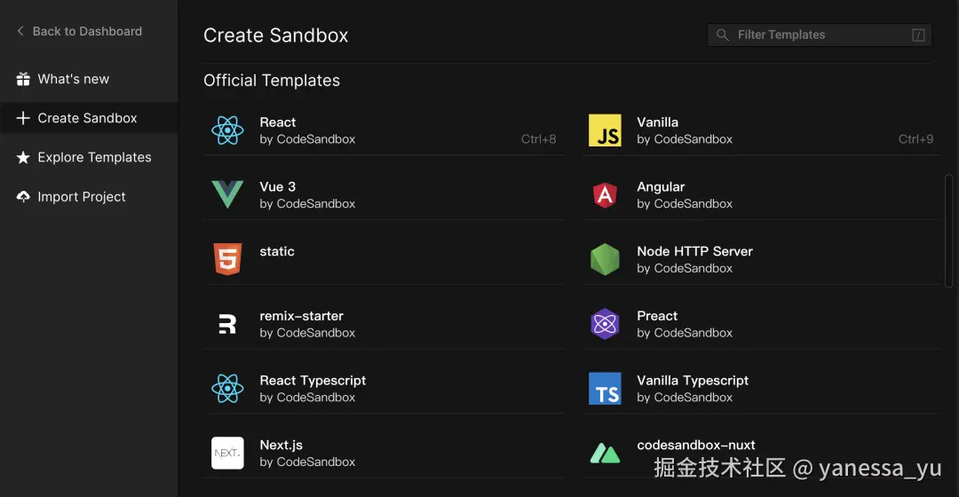Click the purple Preact logo icon

(605, 325)
